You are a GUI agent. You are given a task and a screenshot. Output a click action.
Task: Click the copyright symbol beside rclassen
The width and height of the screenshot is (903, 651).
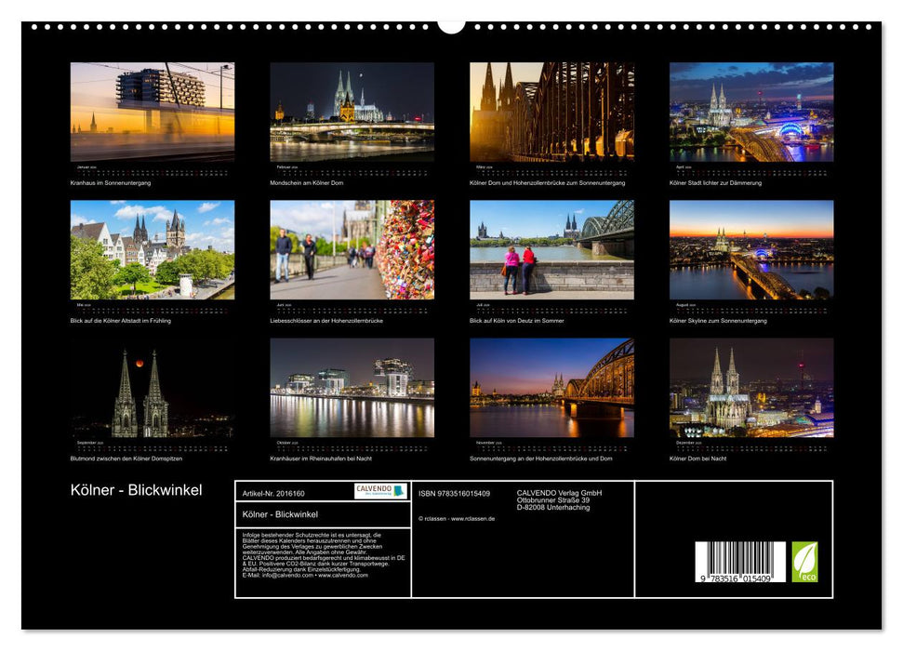420,518
